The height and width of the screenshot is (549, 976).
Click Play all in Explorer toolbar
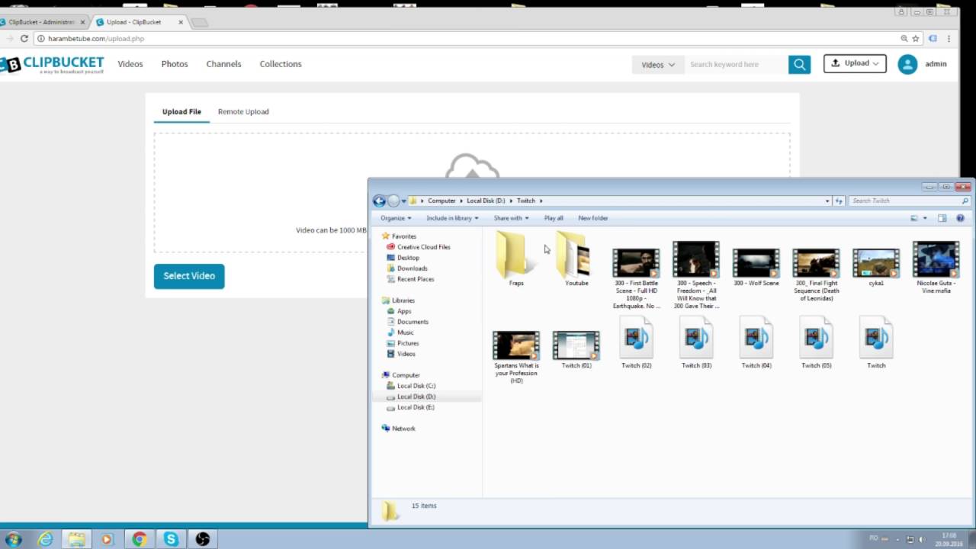(554, 218)
